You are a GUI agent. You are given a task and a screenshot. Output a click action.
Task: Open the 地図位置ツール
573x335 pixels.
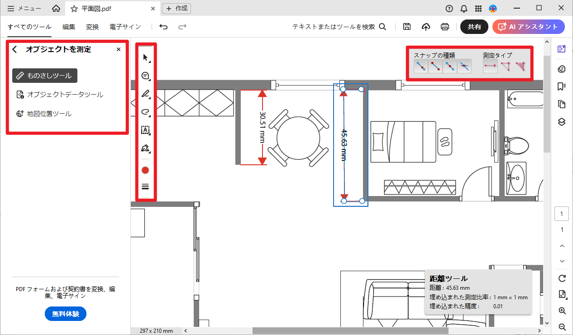(x=43, y=114)
